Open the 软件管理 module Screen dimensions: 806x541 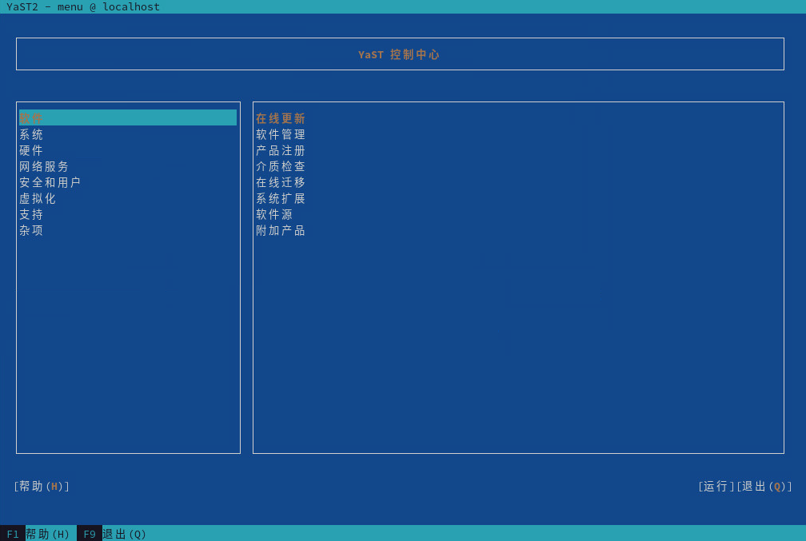pyautogui.click(x=281, y=134)
